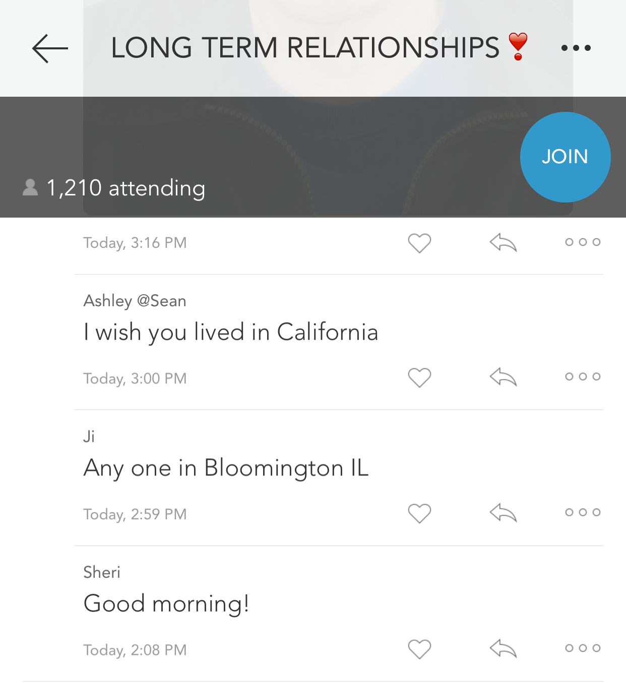Heart Ji's Bloomington IL message
The height and width of the screenshot is (683, 626).
click(419, 513)
